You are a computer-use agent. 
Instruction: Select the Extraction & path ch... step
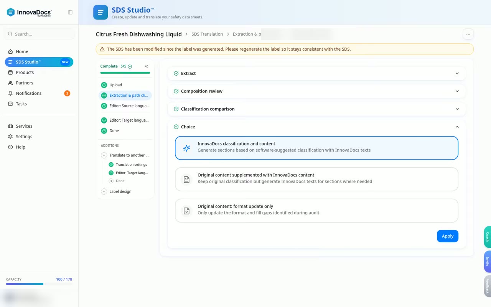pyautogui.click(x=125, y=96)
